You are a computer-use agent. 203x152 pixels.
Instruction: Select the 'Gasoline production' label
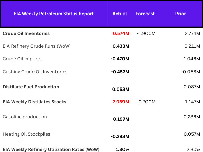[x=25, y=117]
